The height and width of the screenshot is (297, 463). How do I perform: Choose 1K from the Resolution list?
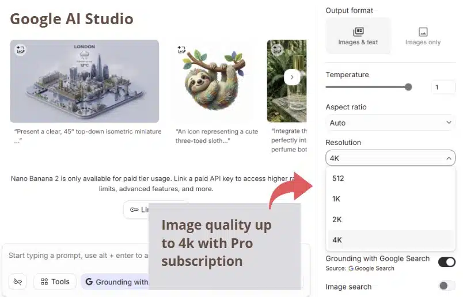337,199
